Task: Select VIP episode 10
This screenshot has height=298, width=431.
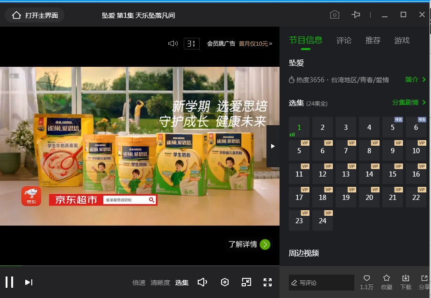Action: point(416,150)
